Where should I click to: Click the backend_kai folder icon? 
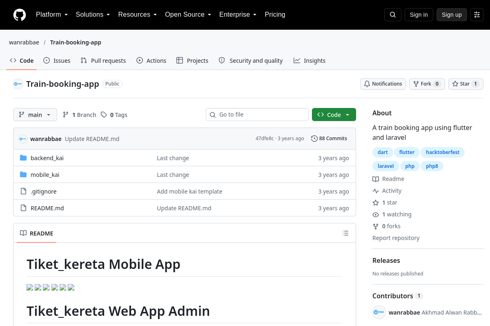23,158
